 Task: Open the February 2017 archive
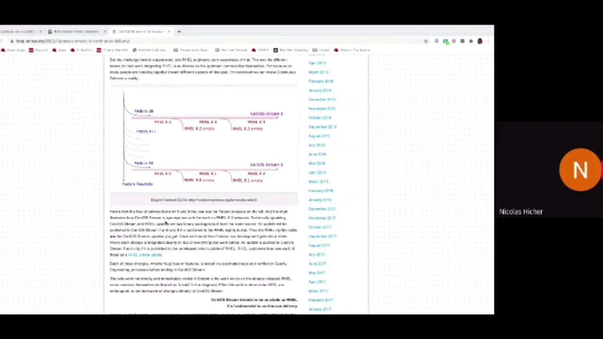(321, 300)
